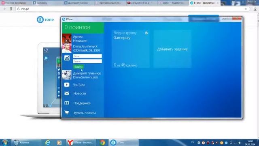259x146 pixels.
Task: Click the yellow-orange round tray icon
Action: tap(221, 143)
